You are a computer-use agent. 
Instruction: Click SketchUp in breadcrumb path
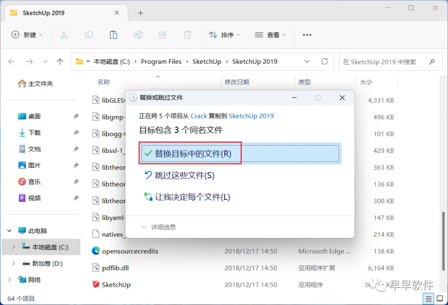207,62
